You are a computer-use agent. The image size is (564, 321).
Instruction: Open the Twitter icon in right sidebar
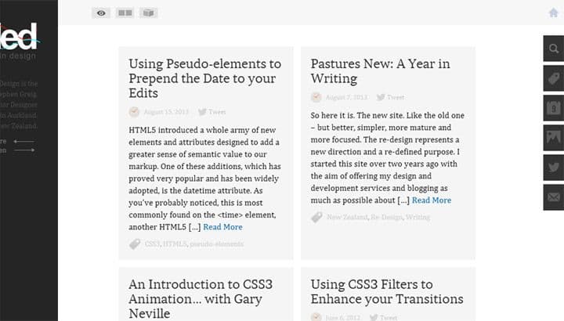point(554,168)
